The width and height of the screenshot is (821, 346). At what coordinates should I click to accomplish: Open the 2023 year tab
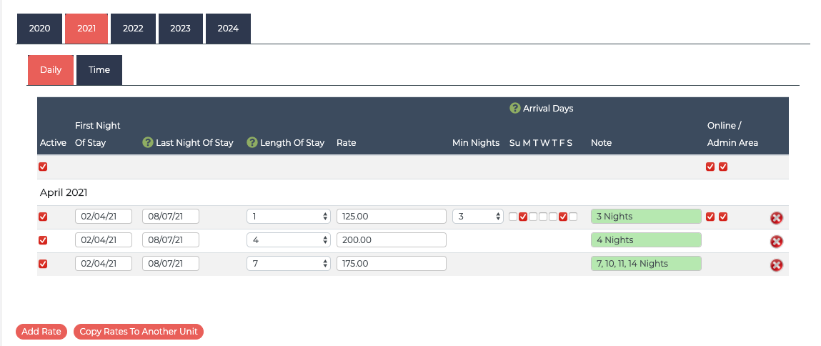(180, 29)
